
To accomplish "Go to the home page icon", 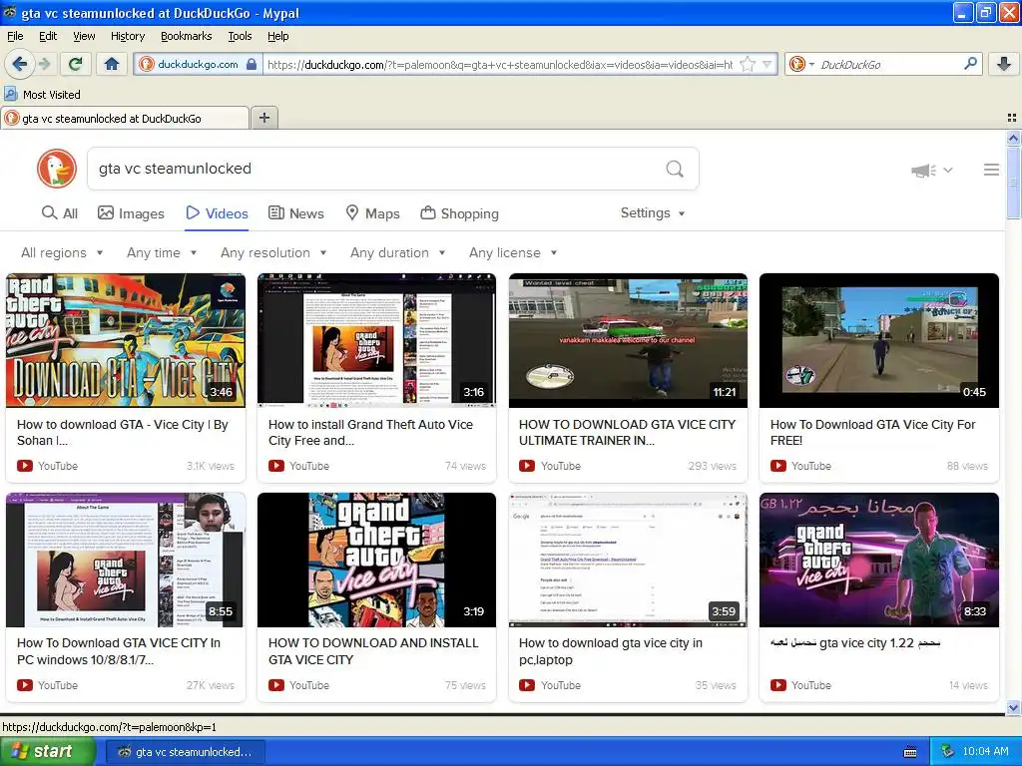I will pos(112,64).
